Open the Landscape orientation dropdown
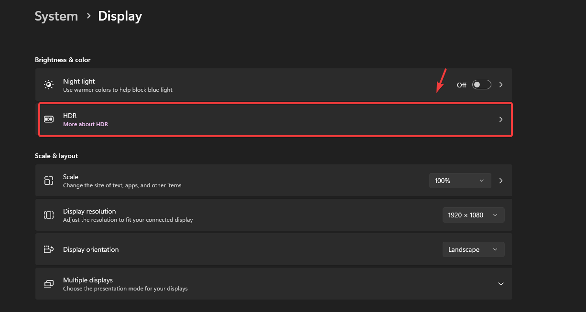Screen dimensions: 586x312 tap(473, 249)
